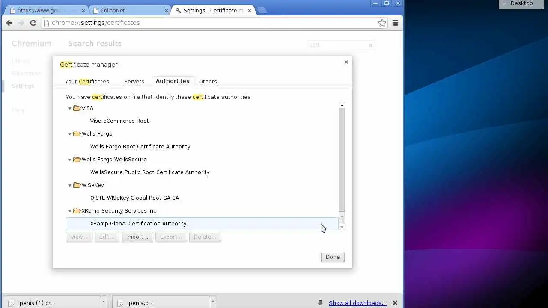Image resolution: width=548 pixels, height=308 pixels.
Task: Open a new tab
Action: [262, 10]
